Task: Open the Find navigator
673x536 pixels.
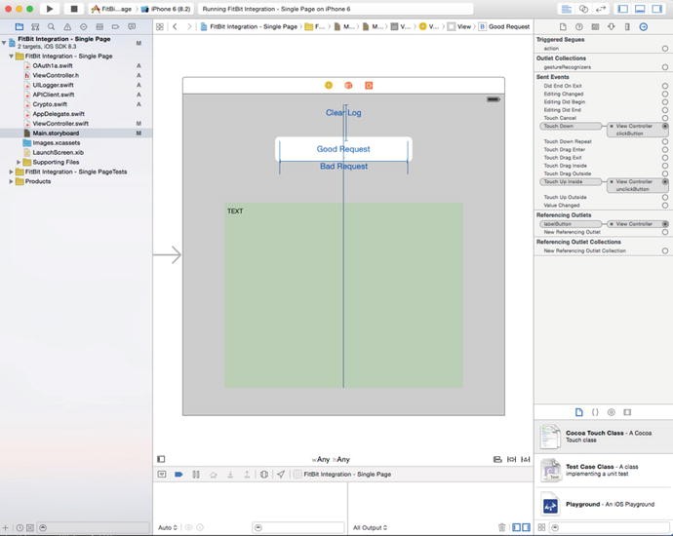Action: click(x=51, y=26)
